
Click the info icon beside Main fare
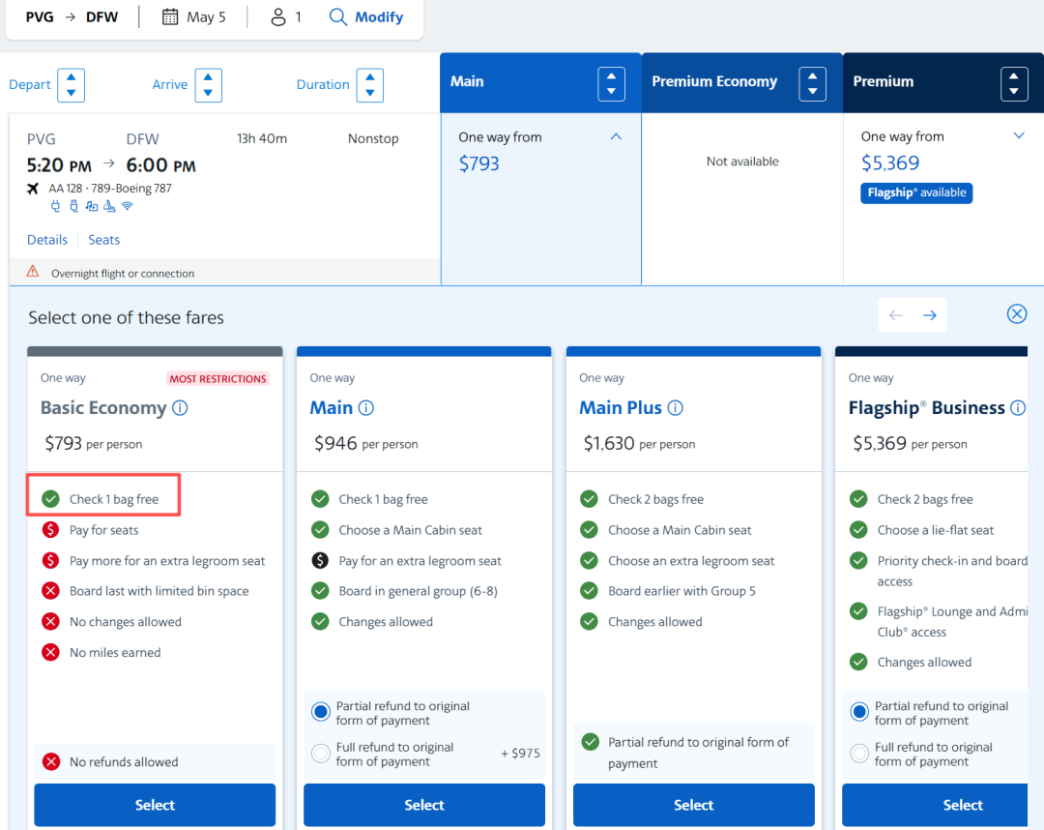(x=365, y=408)
